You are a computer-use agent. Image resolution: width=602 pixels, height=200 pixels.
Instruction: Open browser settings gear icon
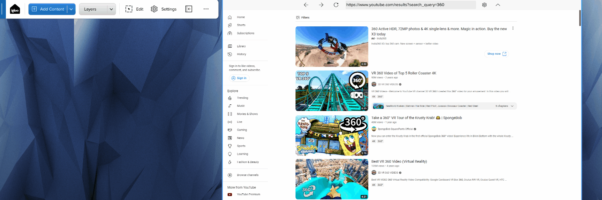(x=484, y=5)
